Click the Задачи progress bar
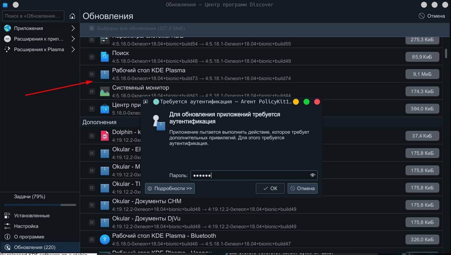The height and width of the screenshot is (255, 451). 40,205
